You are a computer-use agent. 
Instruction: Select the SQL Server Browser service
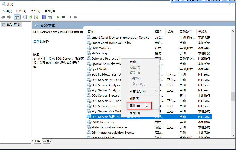[x=106, y=95]
